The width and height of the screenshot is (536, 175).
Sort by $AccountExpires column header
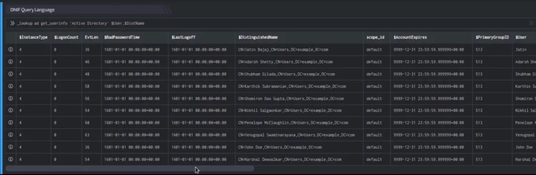click(x=410, y=37)
